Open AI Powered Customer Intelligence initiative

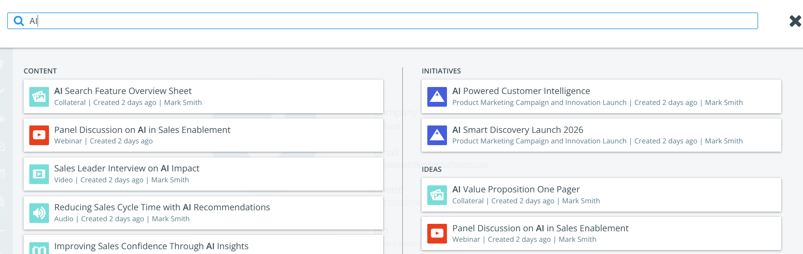click(x=521, y=91)
